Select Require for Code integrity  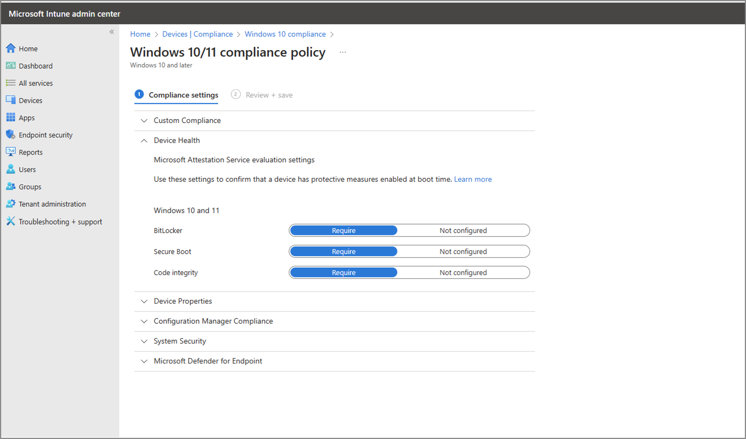(x=343, y=273)
